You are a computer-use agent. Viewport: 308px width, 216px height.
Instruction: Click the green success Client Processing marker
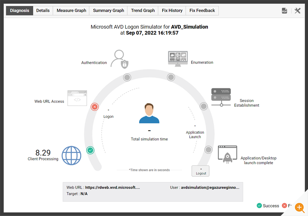(90, 150)
